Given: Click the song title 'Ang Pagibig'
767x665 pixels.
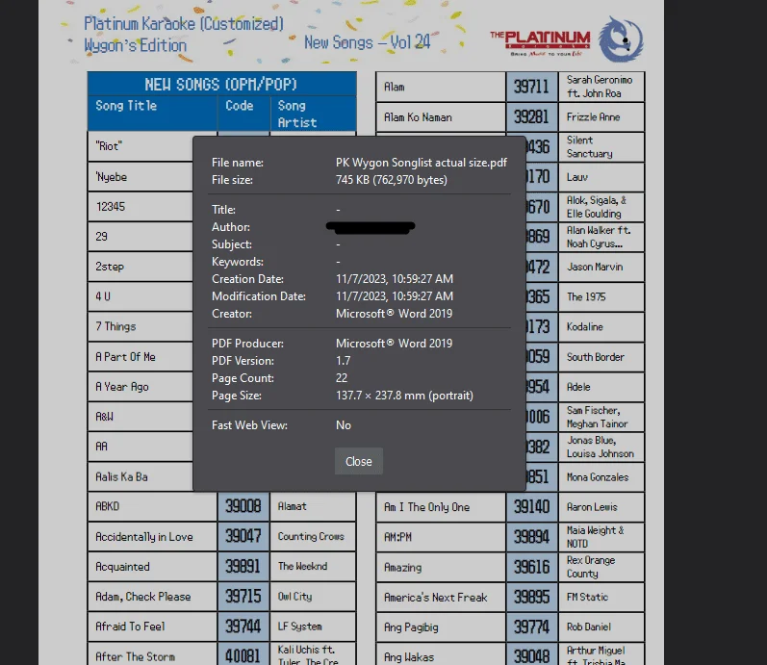Looking at the screenshot, I should point(411,627).
